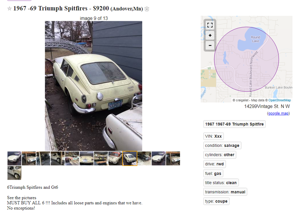Zoom out on the map
The height and width of the screenshot is (215, 304).
coord(210,45)
